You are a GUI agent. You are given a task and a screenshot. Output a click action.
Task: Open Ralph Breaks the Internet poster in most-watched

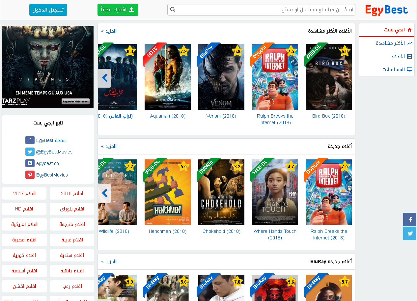(275, 77)
